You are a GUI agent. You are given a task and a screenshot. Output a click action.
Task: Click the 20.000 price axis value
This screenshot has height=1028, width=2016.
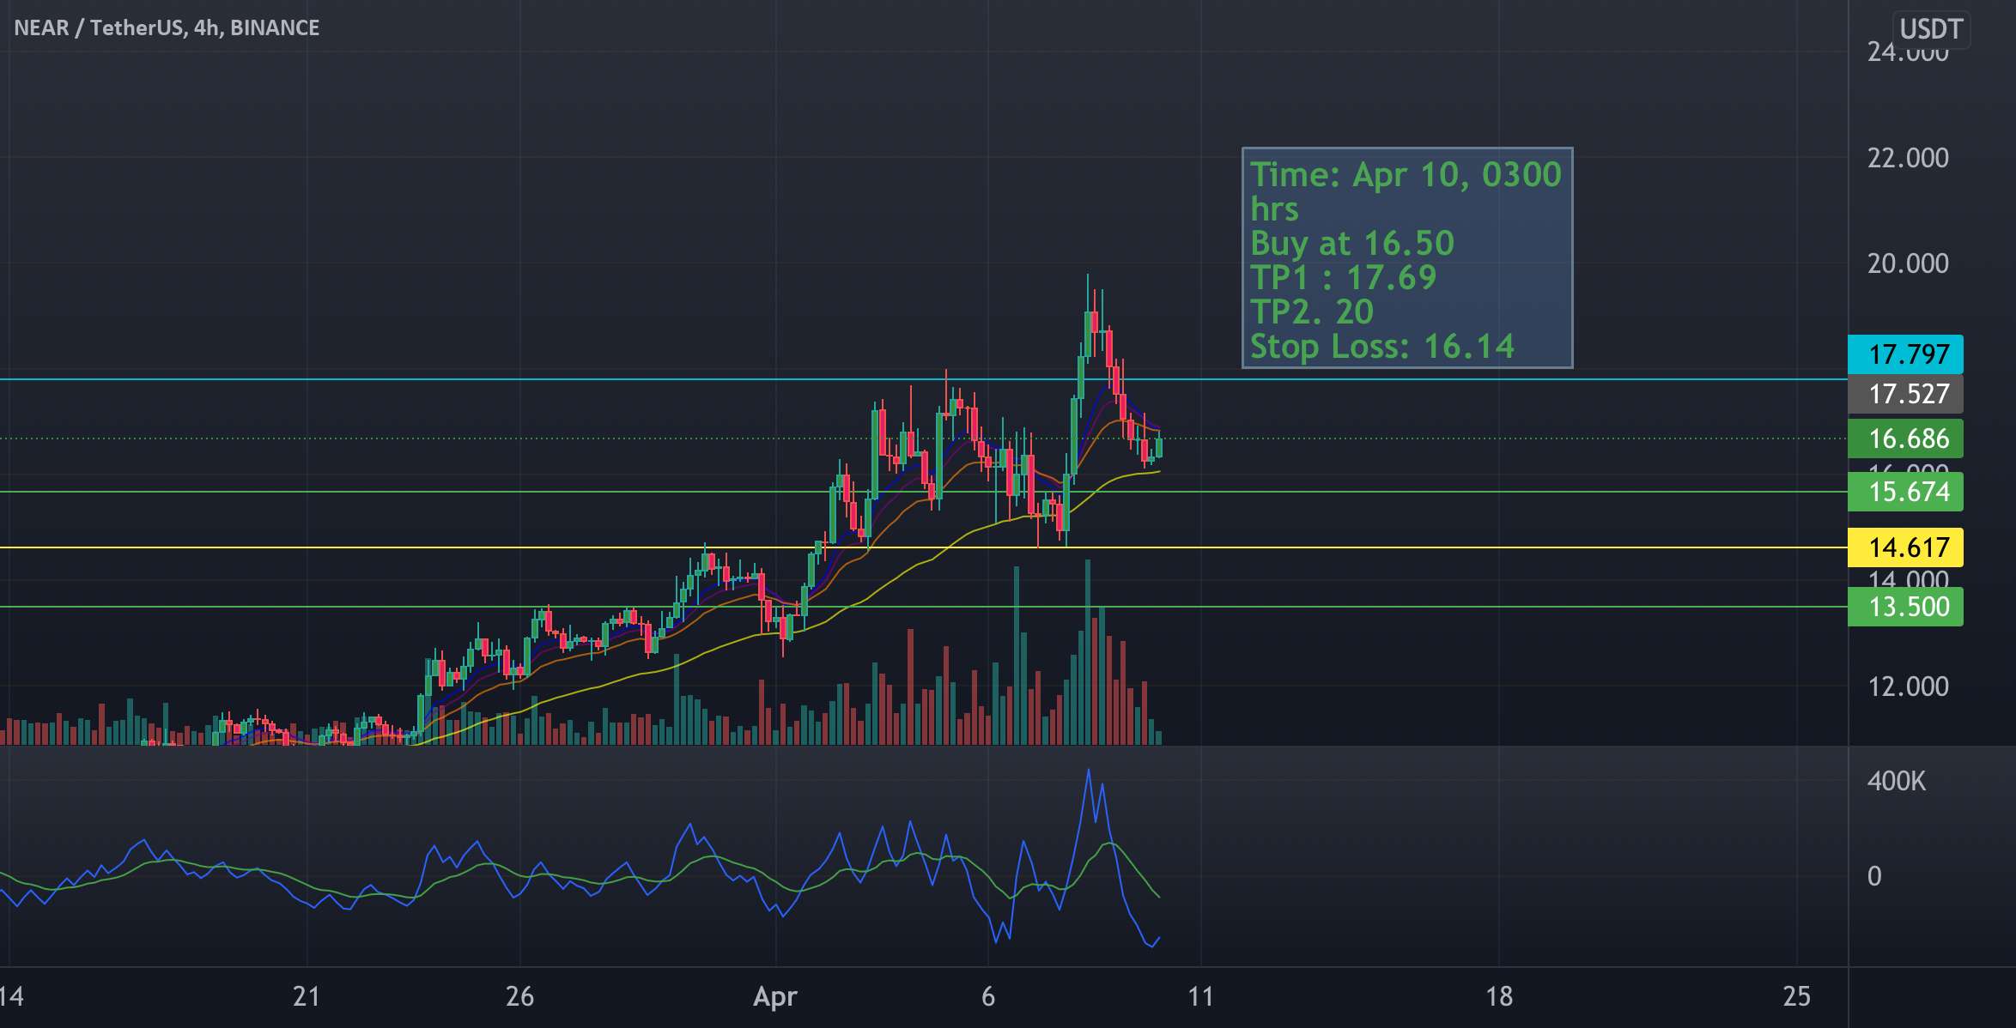click(1908, 263)
